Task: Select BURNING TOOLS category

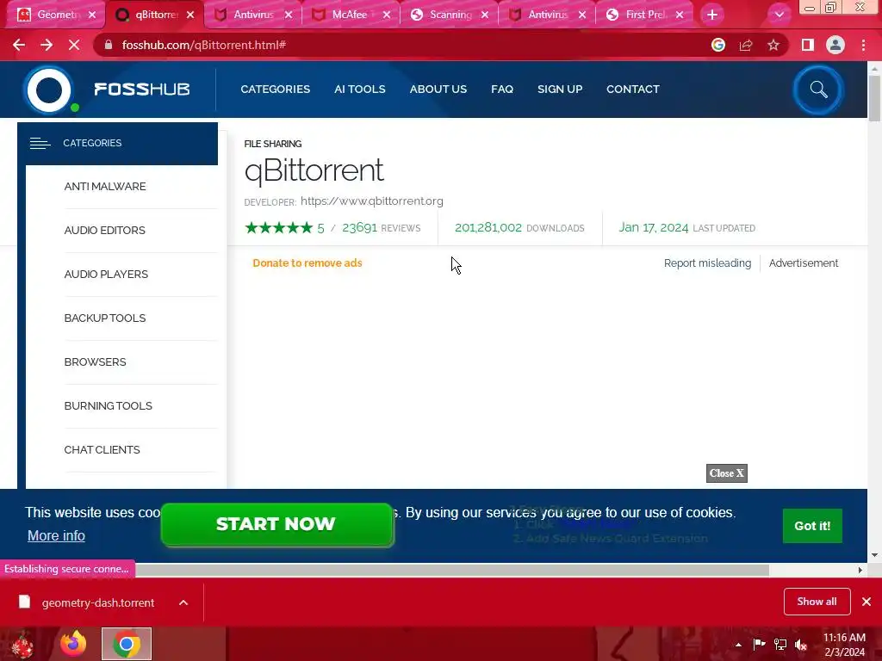Action: click(108, 406)
